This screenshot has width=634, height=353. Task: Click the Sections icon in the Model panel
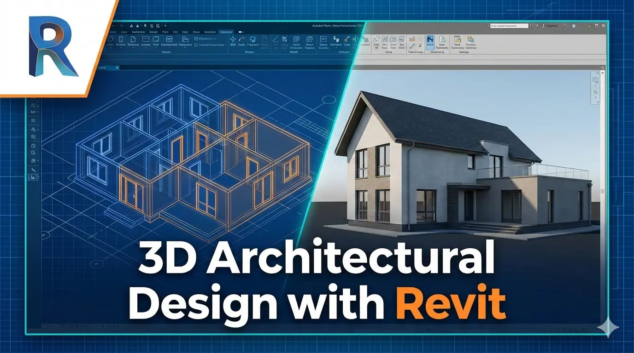pos(295,42)
